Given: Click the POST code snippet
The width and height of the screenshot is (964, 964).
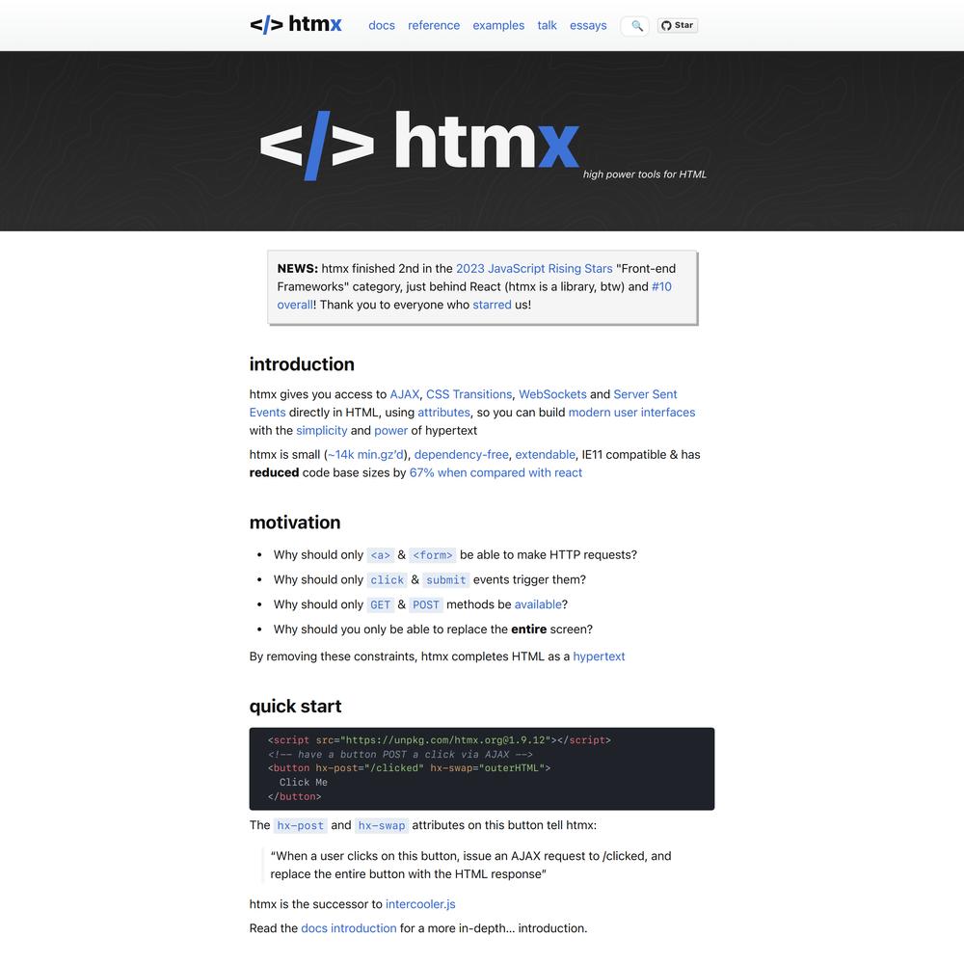Looking at the screenshot, I should click(x=426, y=605).
